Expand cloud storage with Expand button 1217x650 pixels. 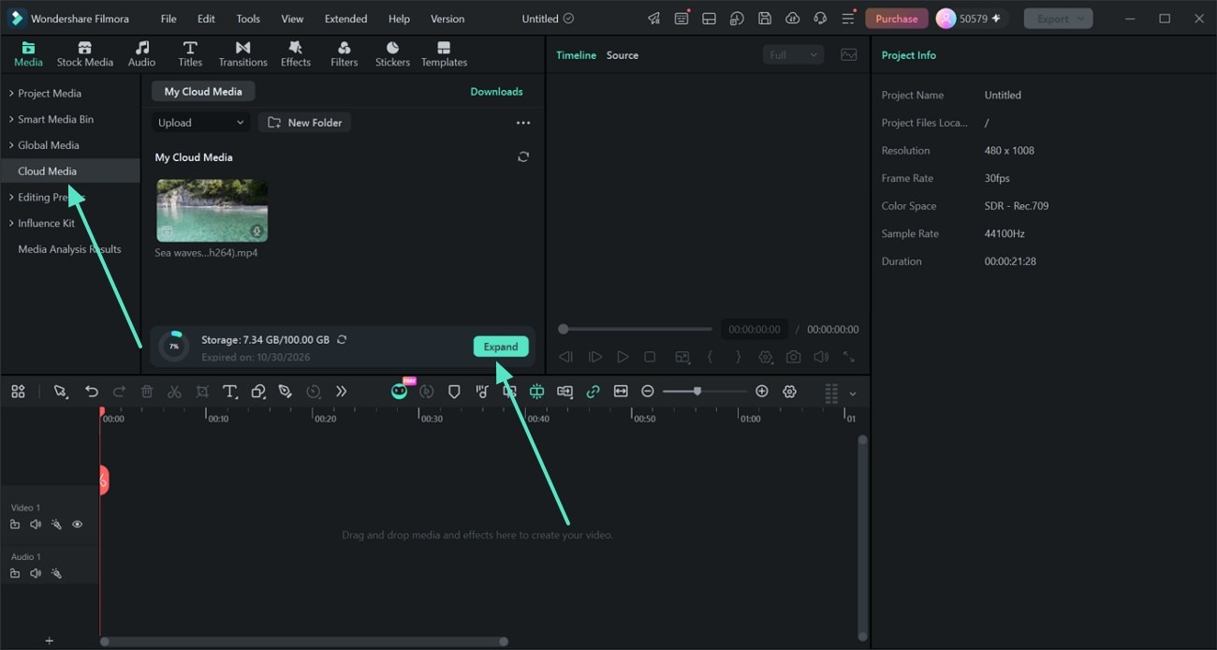point(501,347)
